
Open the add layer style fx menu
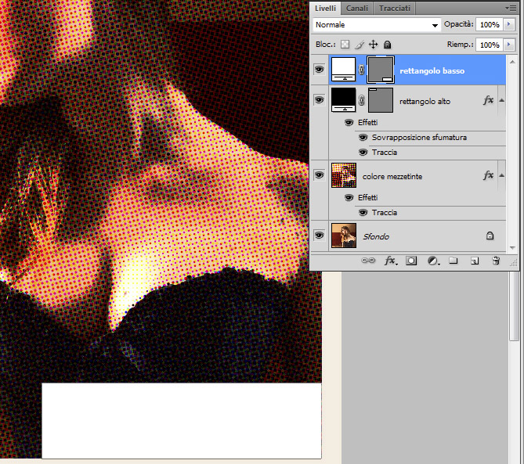click(x=390, y=261)
